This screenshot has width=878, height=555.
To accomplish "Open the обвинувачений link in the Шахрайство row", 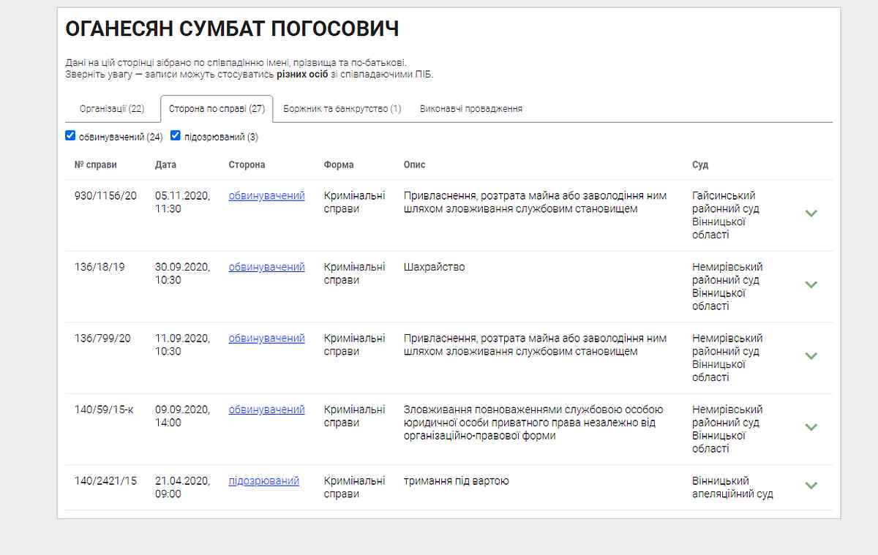I will [x=267, y=267].
